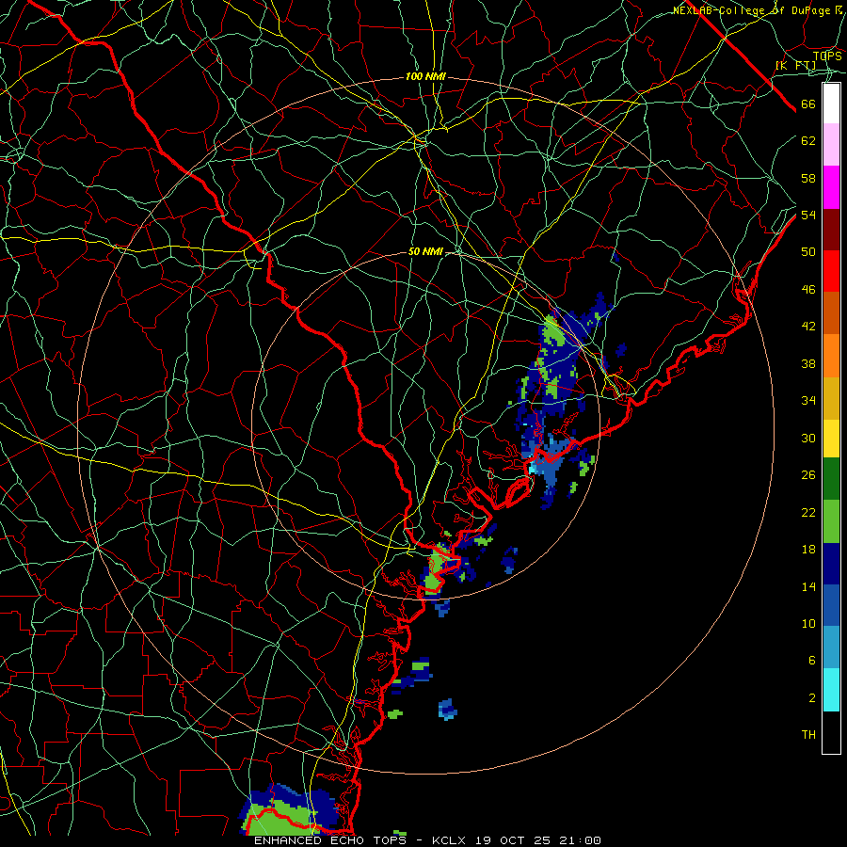
Task: Click the large green echo at the map's bottom edge
Action: 279,819
